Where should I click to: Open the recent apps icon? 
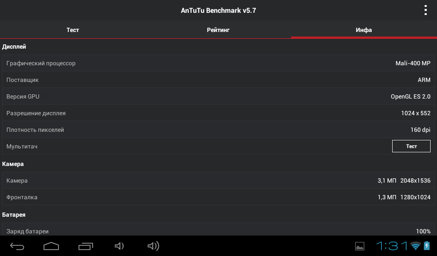pos(85,246)
